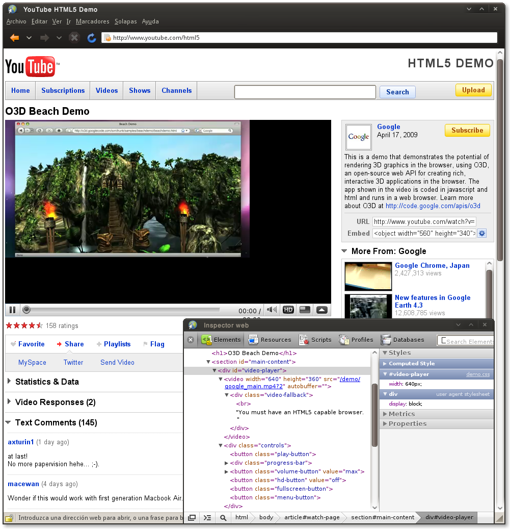Go to the Subscriptions navigation tab
510x529 pixels.
pyautogui.click(x=63, y=90)
